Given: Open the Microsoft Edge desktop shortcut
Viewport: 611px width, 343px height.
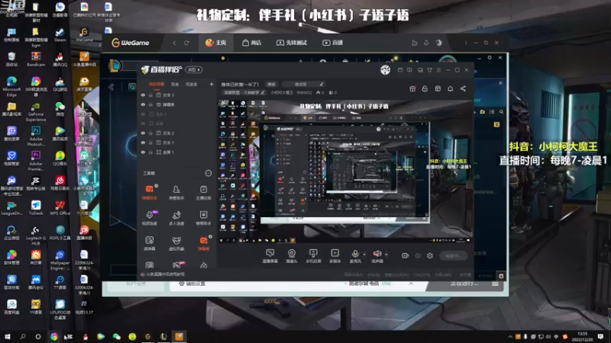Looking at the screenshot, I should pos(11,86).
